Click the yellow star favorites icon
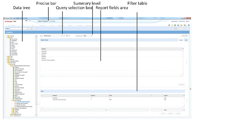 click(181, 25)
